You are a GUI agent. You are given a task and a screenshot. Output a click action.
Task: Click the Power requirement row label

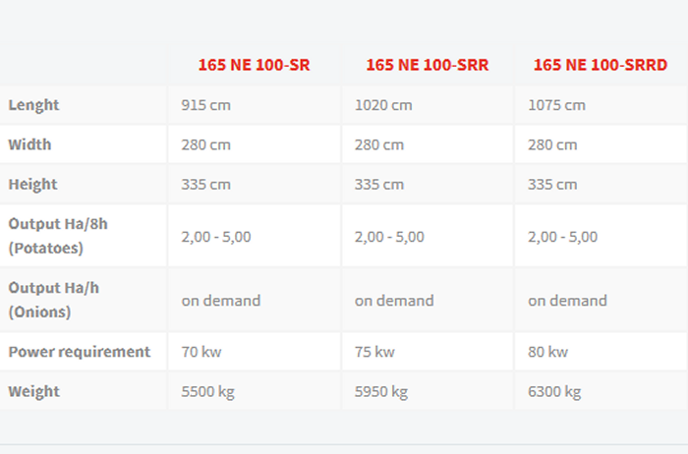(x=79, y=352)
